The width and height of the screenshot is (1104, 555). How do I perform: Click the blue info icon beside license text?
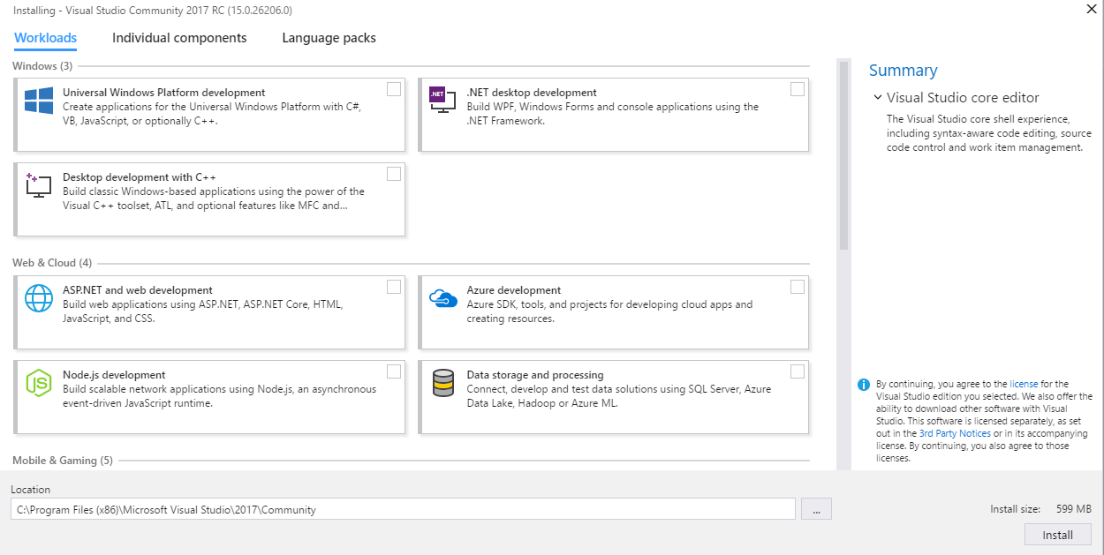pos(864,385)
